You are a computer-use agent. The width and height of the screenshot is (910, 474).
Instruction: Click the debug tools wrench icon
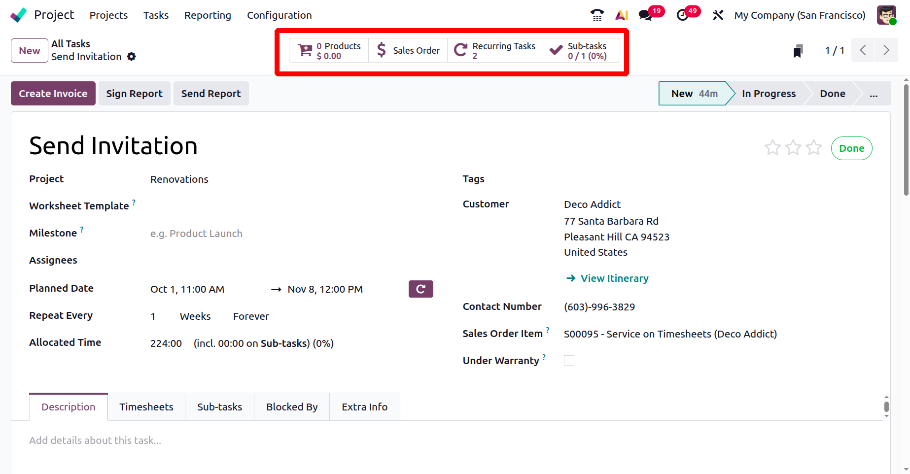pos(718,15)
